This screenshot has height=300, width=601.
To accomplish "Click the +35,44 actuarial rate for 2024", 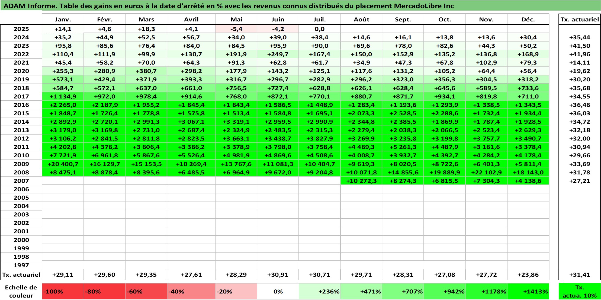I will [x=580, y=37].
